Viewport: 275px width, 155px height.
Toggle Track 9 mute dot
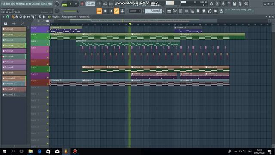[x=48, y=84]
